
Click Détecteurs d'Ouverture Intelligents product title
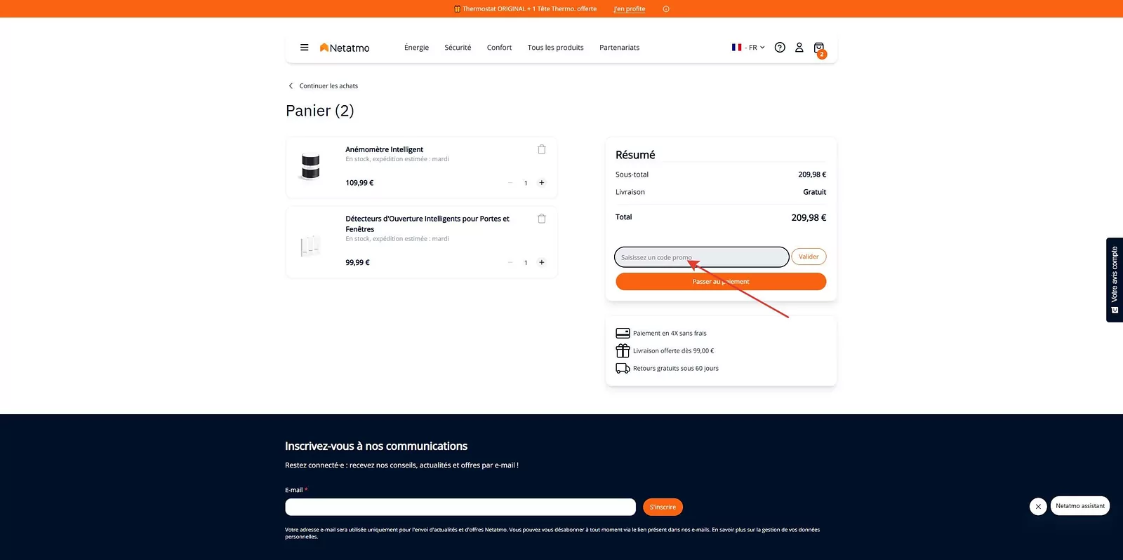[427, 224]
